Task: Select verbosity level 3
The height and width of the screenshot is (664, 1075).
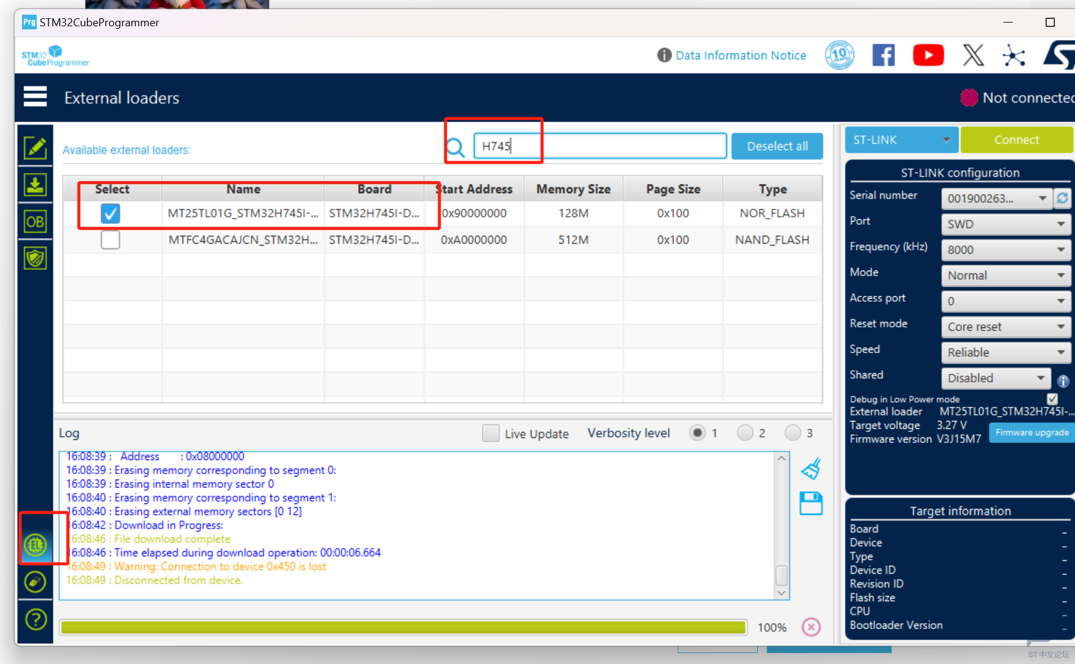Action: (793, 433)
